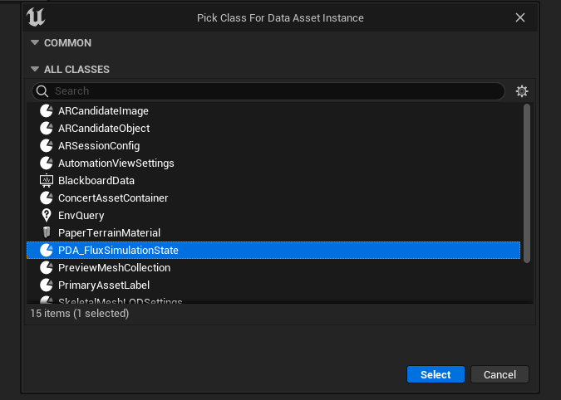Collapse the All Classes section
Screen dimensions: 561x400
point(35,70)
